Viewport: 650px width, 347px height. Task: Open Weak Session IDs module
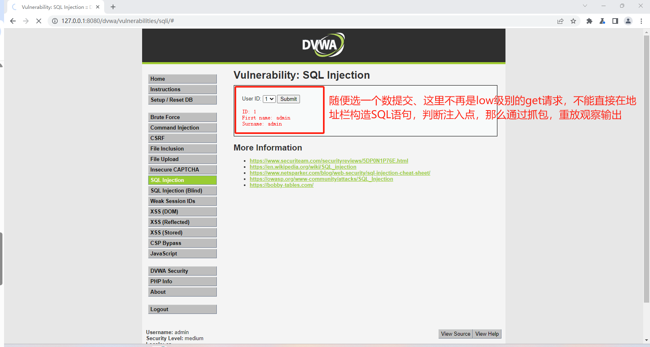tap(182, 201)
